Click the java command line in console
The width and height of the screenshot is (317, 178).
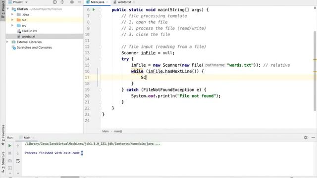click(x=93, y=144)
